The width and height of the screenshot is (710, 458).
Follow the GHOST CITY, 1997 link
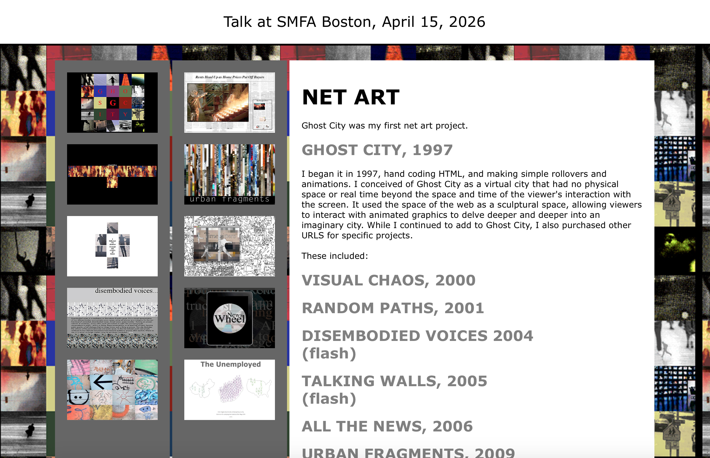click(x=377, y=150)
